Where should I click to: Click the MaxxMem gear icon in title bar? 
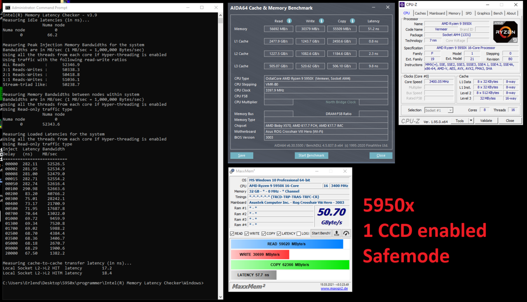(232, 171)
